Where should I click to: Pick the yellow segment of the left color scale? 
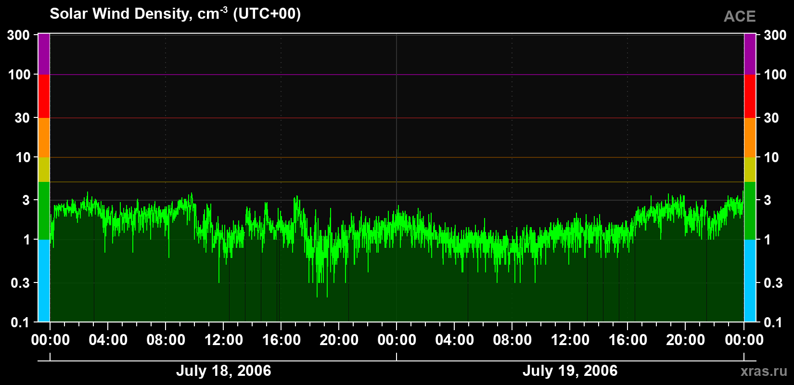coord(44,170)
